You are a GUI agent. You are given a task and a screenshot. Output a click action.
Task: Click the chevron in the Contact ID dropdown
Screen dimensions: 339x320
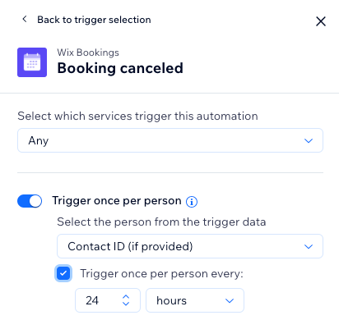[x=309, y=246]
